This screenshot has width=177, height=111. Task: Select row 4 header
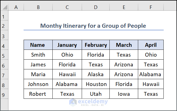4,45
